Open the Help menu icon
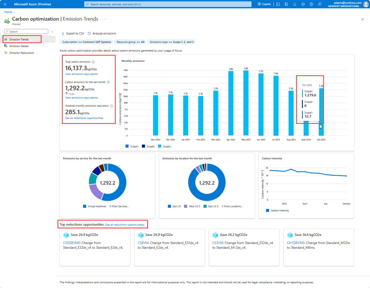This screenshot has width=370, height=288. [311, 4]
